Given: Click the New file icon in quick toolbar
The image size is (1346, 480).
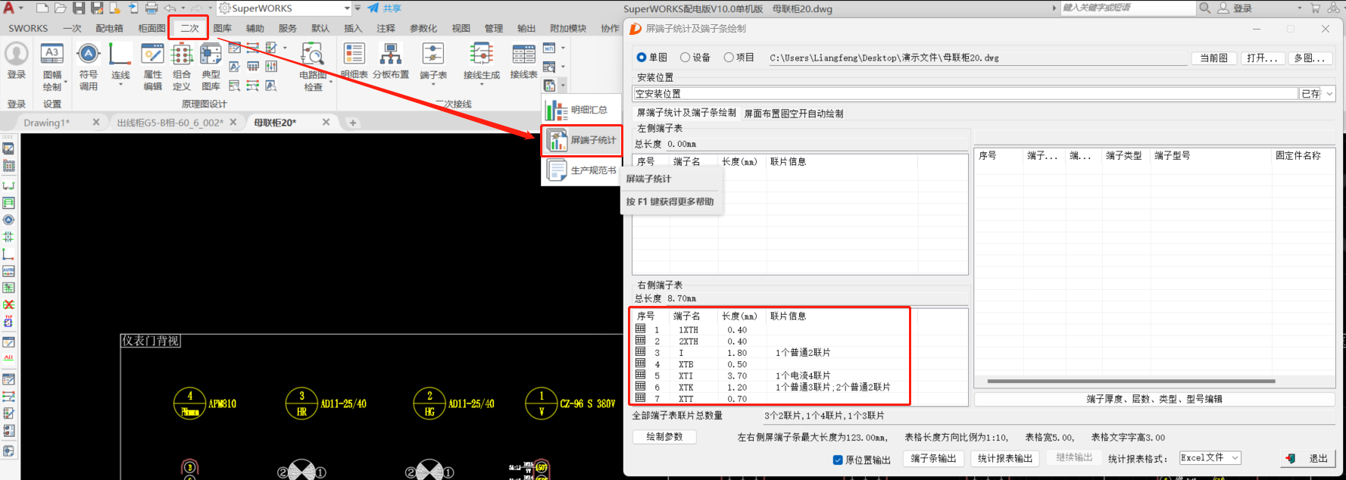Looking at the screenshot, I should pyautogui.click(x=42, y=8).
